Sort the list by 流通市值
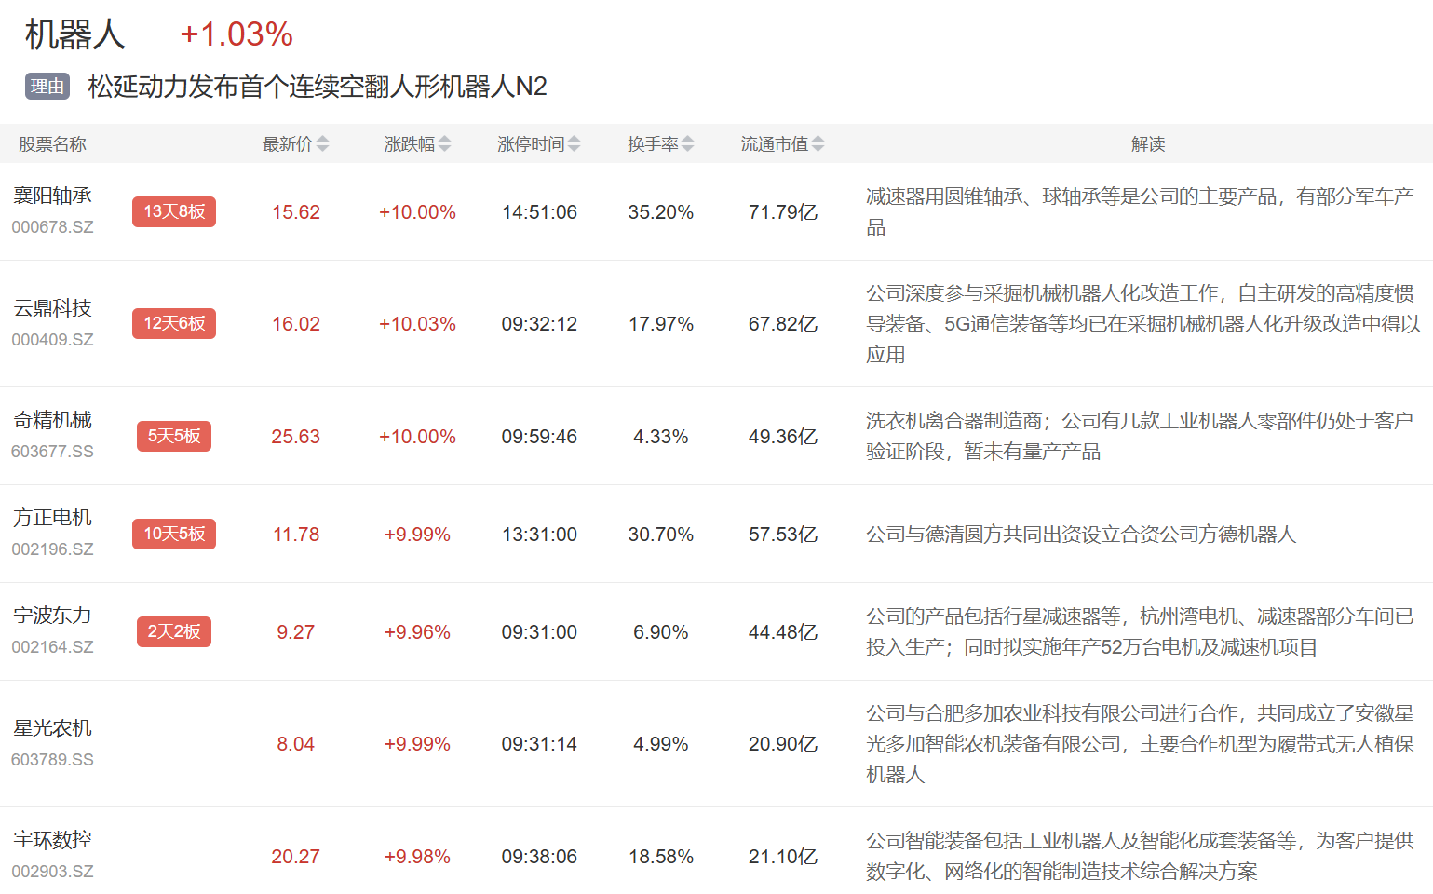The height and width of the screenshot is (894, 1433). tap(818, 144)
